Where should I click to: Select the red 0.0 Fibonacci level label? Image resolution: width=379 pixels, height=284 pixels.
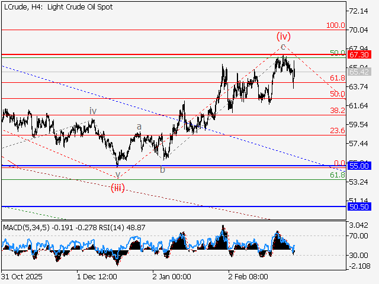click(x=339, y=163)
